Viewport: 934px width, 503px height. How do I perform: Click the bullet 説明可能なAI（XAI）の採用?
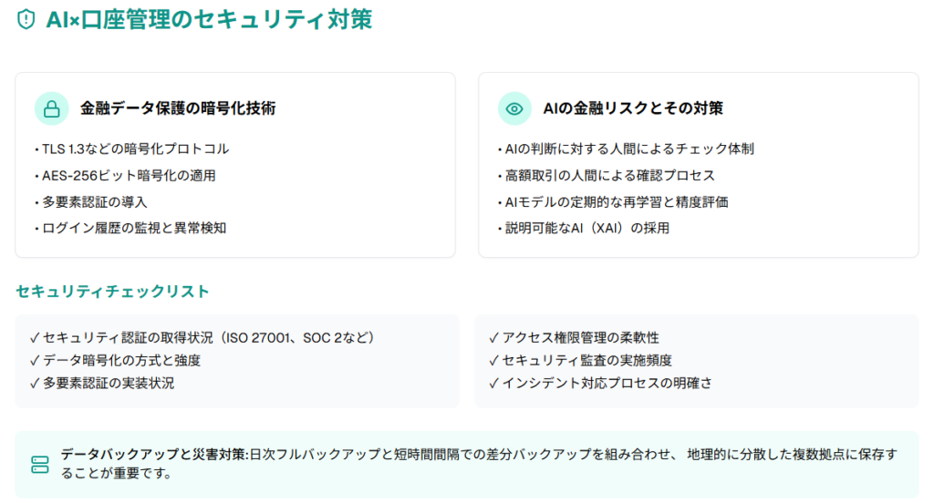[584, 228]
